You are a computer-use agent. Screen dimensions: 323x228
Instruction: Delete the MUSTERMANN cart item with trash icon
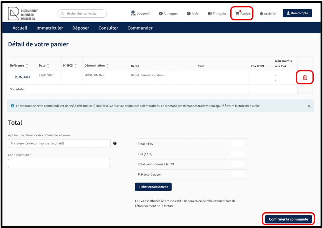pyautogui.click(x=305, y=78)
